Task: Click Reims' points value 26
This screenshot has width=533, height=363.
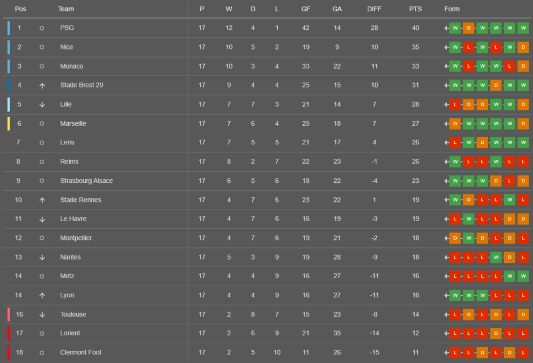Action: click(x=415, y=162)
